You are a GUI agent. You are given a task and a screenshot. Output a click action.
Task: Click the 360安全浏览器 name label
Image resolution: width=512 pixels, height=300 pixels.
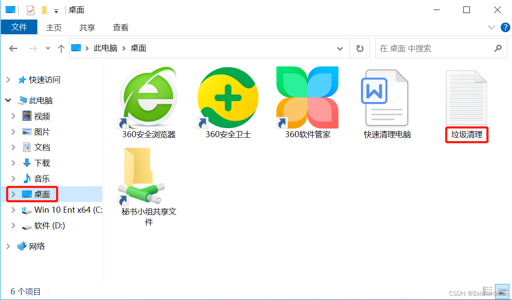[149, 134]
